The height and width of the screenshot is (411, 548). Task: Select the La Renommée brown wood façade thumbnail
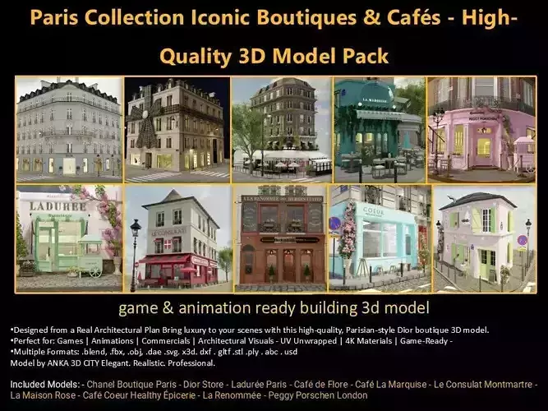[281, 238]
